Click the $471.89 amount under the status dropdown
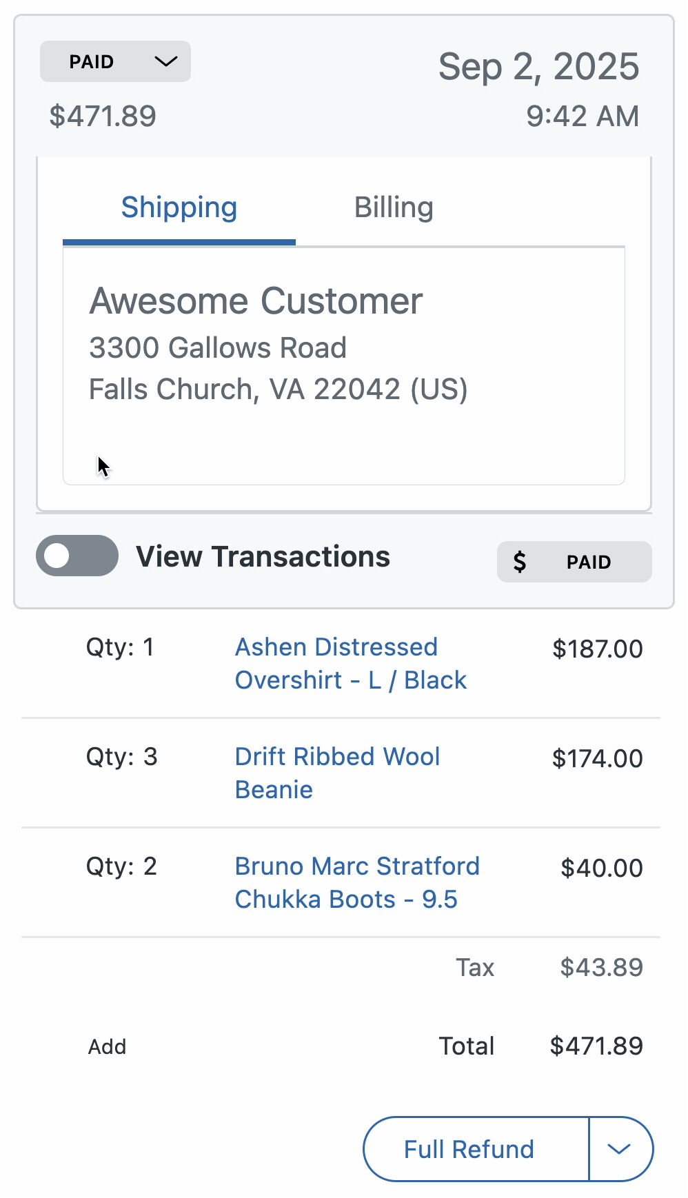 click(x=103, y=116)
